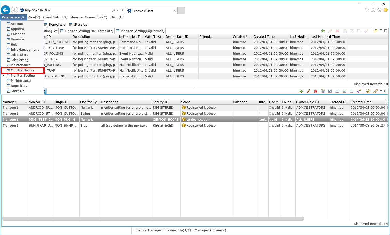
Task: Switch to the Repository perspective tab
Action: click(x=55, y=25)
